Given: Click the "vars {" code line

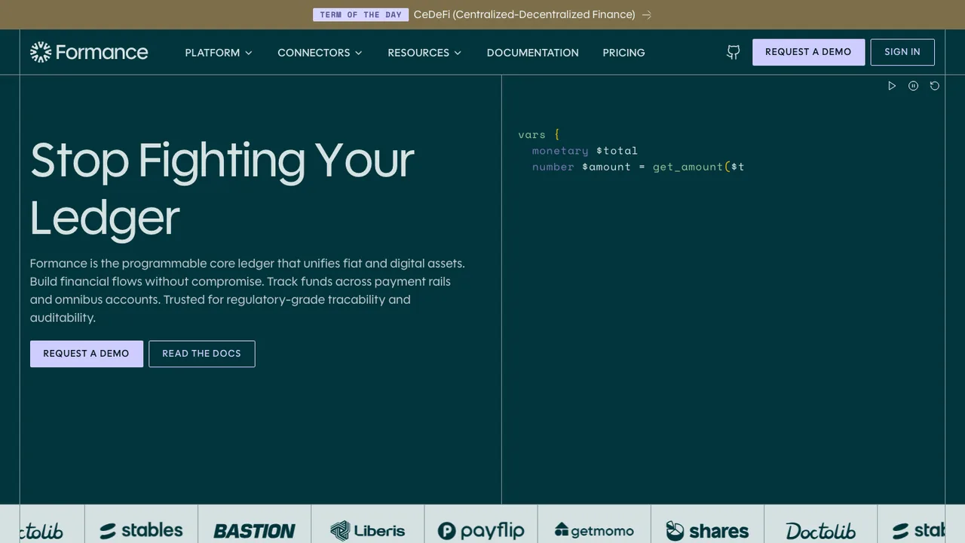Looking at the screenshot, I should tap(539, 134).
